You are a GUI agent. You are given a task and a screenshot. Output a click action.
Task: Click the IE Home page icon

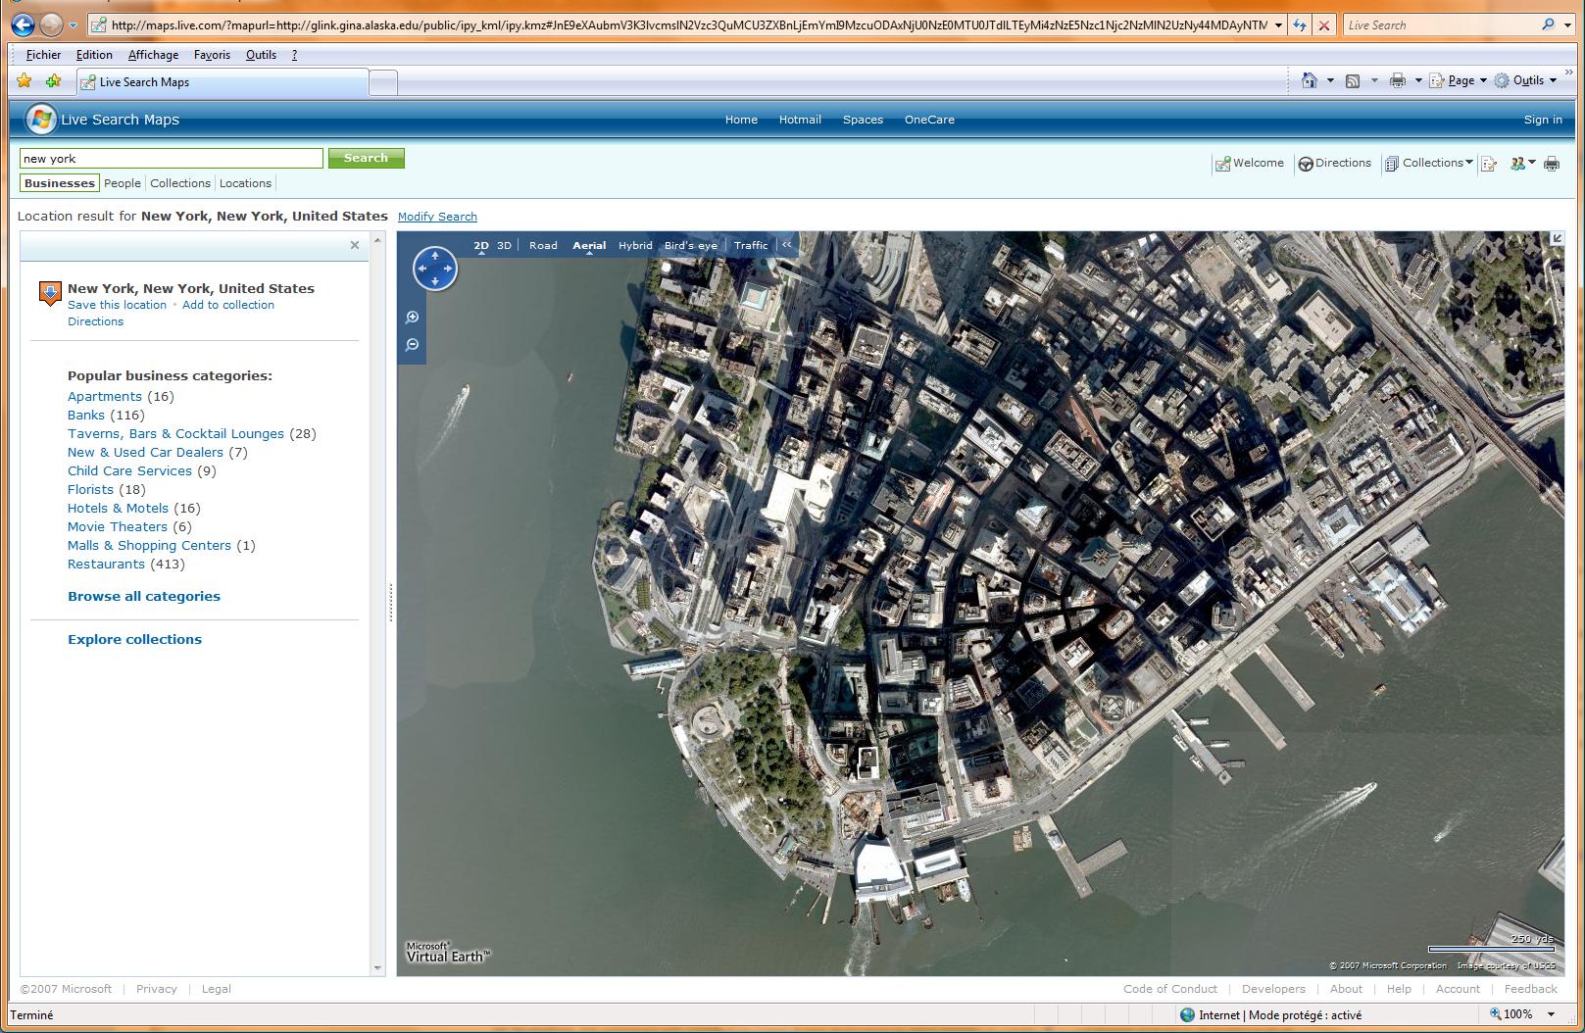point(1309,80)
